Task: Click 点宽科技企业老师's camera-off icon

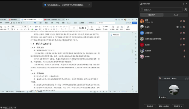Action: (x=185, y=39)
